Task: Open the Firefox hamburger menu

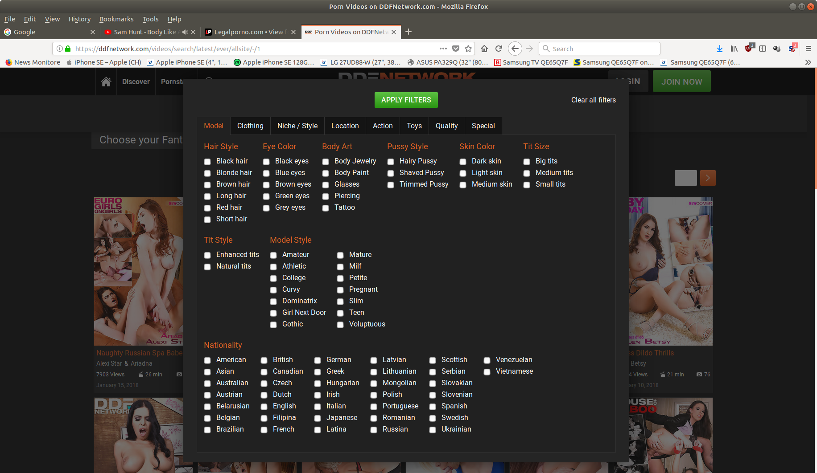Action: coord(808,49)
